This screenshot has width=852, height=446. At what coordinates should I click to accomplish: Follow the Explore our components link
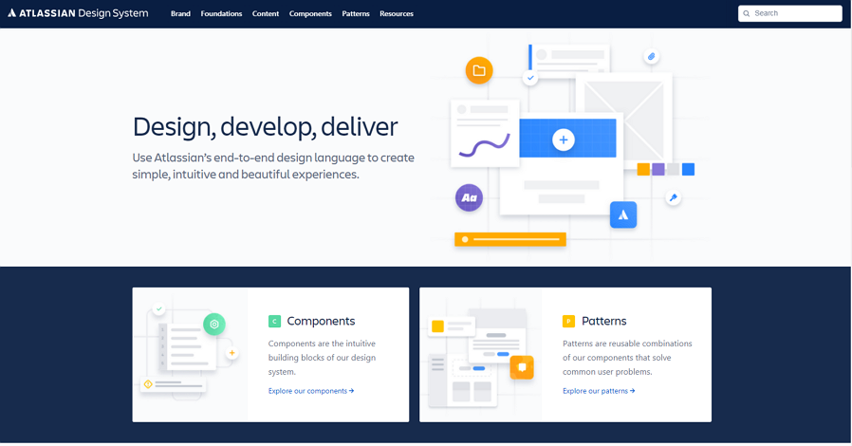(x=311, y=391)
